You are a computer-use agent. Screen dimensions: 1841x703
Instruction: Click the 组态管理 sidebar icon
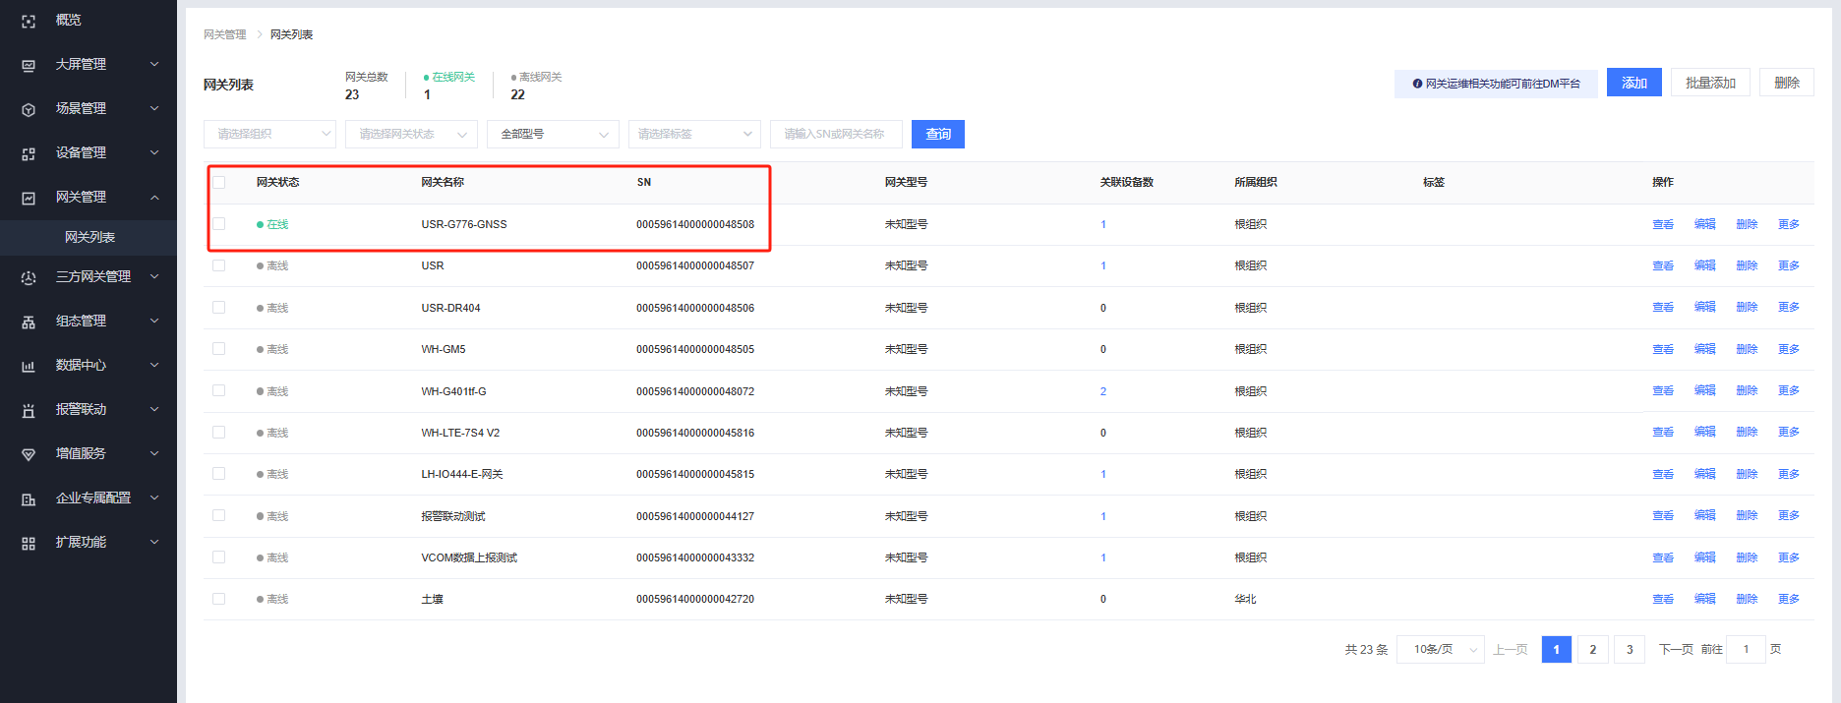click(x=29, y=322)
